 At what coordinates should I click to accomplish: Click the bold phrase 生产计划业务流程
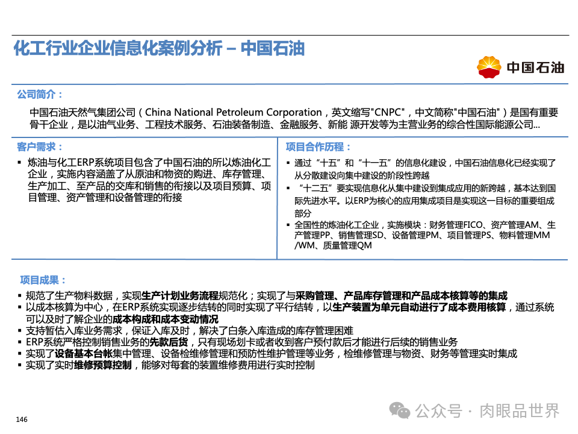click(180, 295)
